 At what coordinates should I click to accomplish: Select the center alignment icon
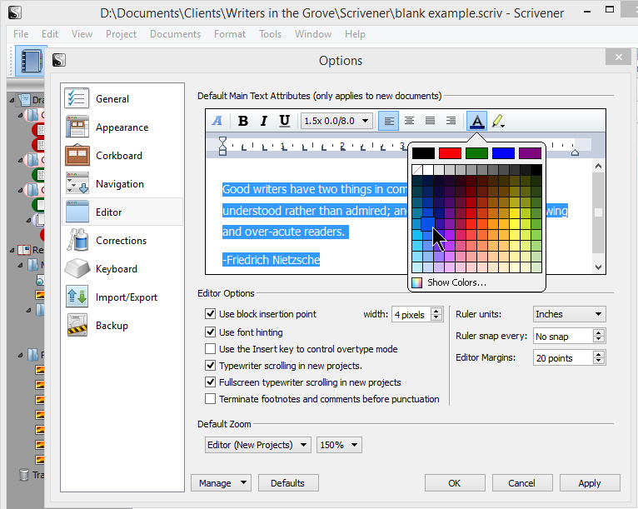point(410,121)
